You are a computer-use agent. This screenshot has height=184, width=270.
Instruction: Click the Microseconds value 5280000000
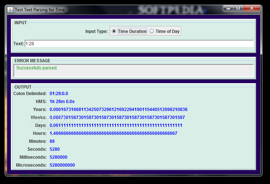(62, 165)
